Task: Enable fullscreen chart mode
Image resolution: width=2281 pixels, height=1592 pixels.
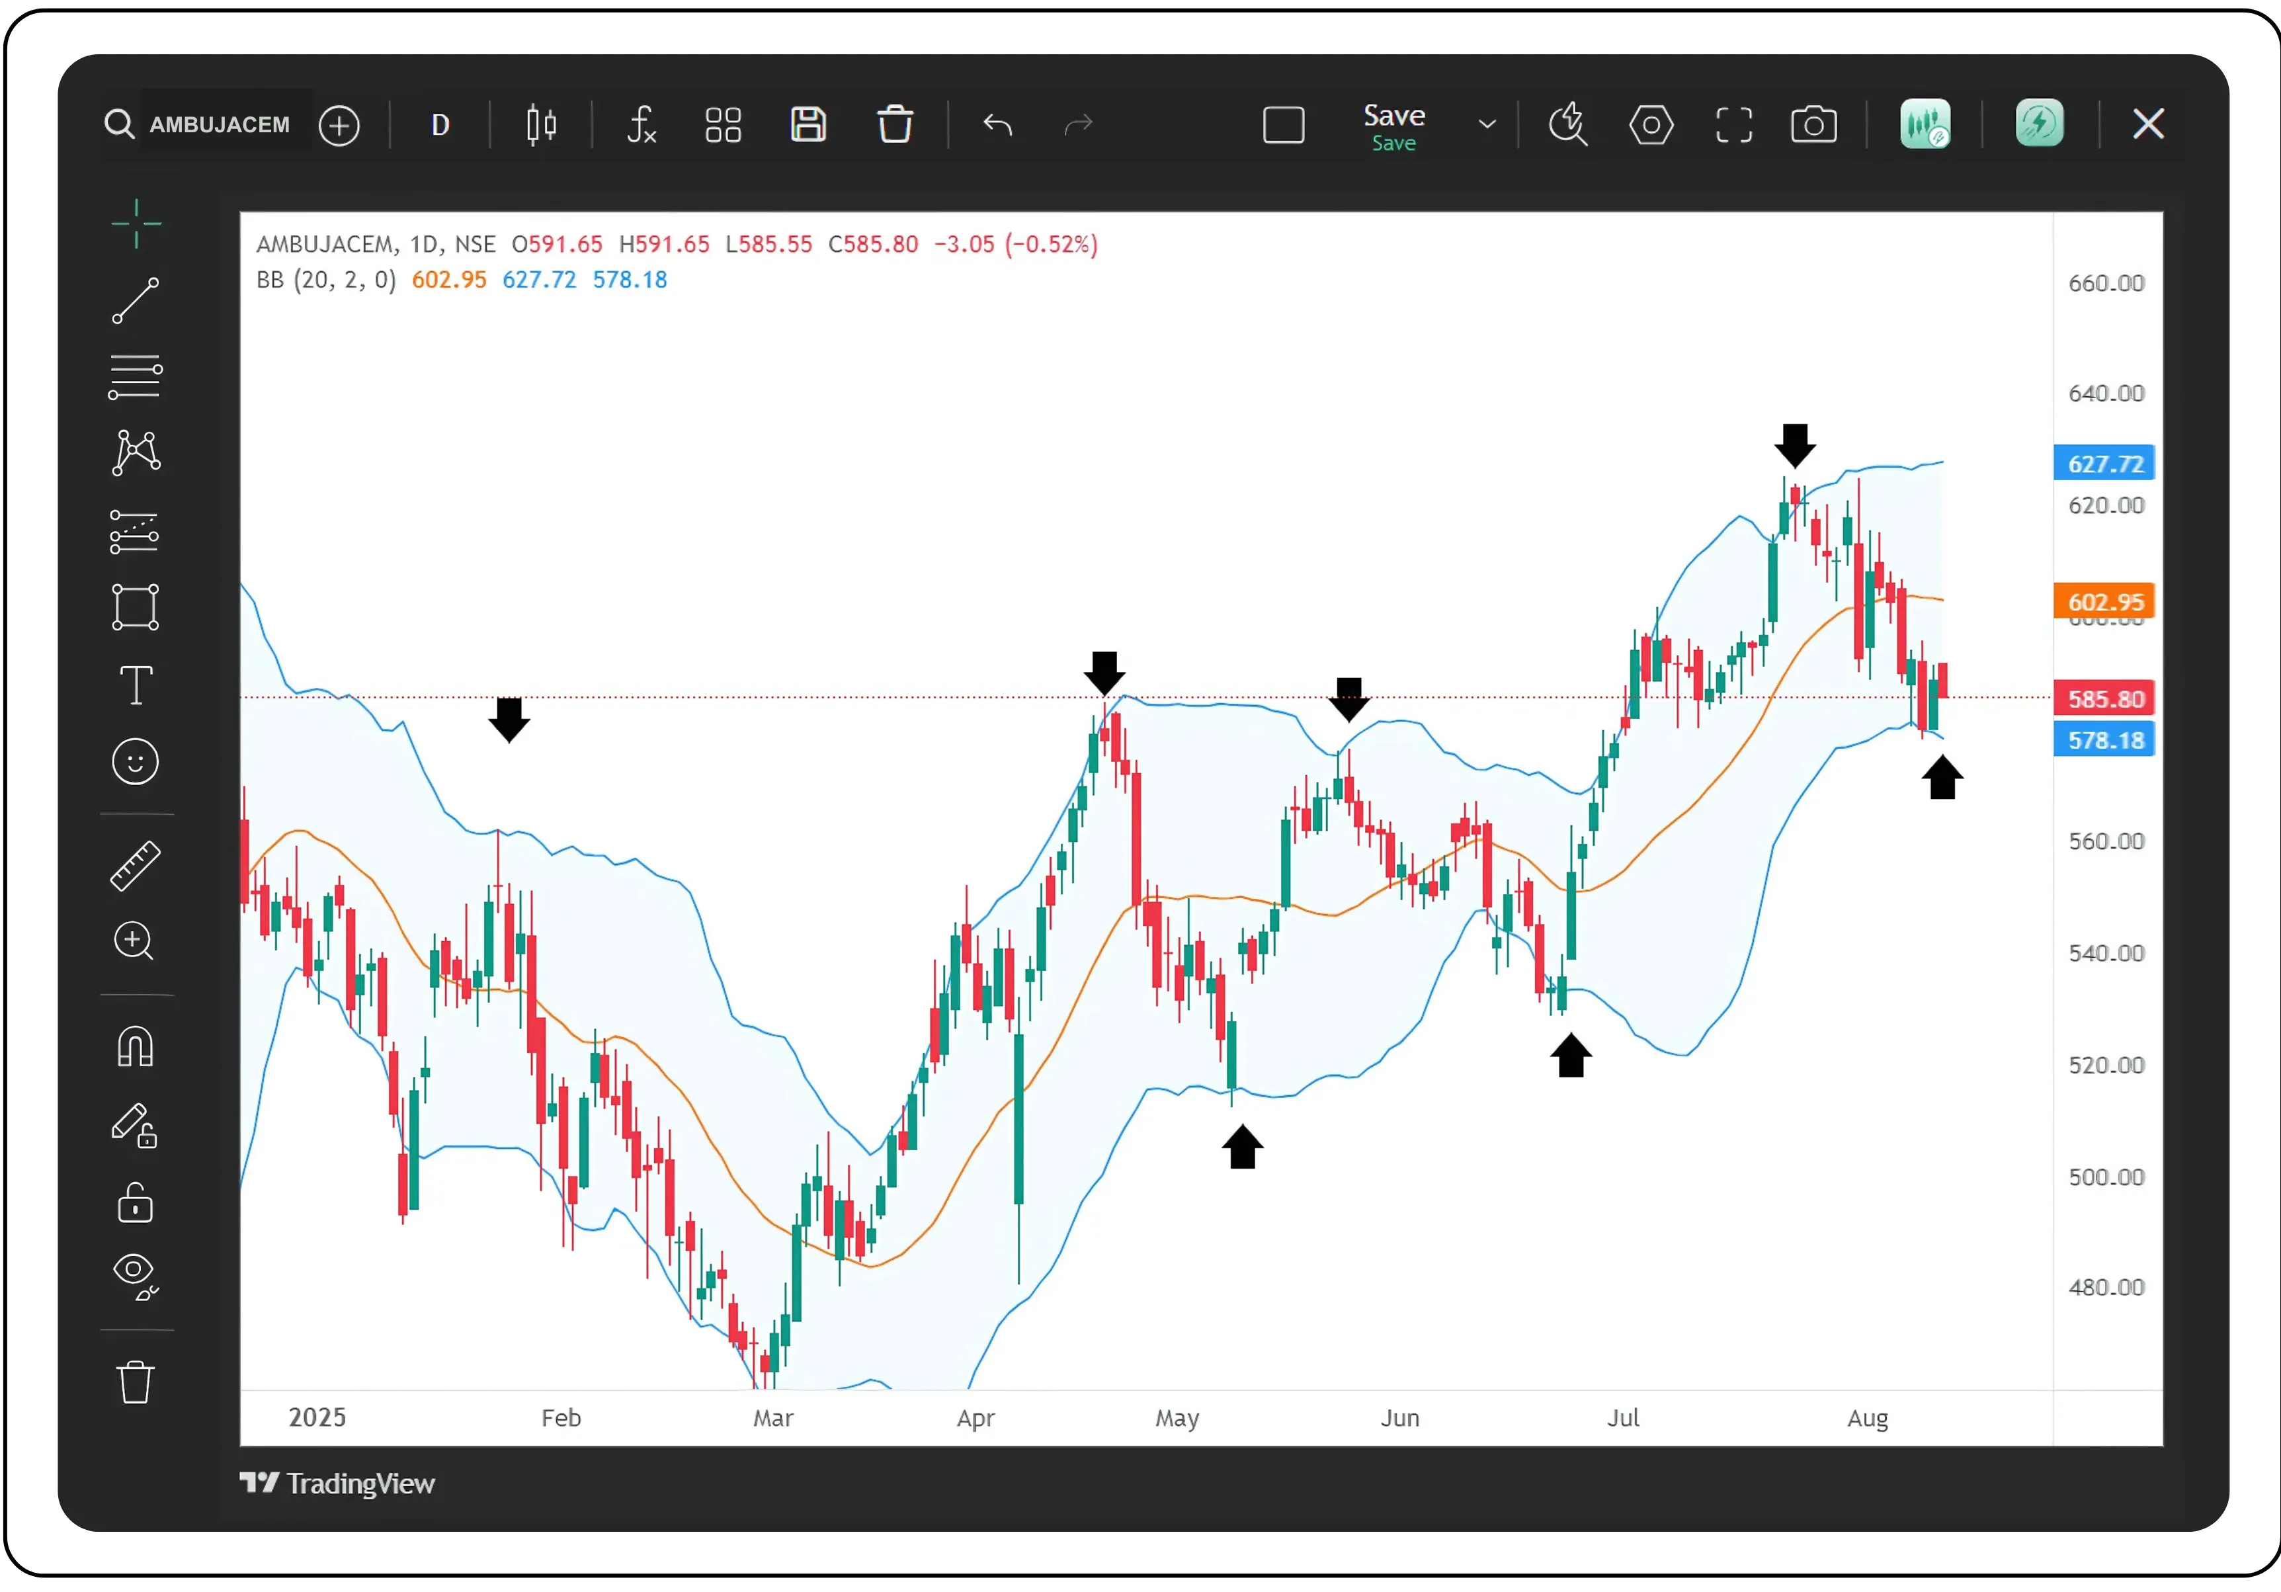Action: point(1733,124)
